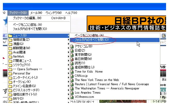Click the ソフトウェア(Y) folder icon
Viewport: 170px width, 106px height.
pyautogui.click(x=10, y=65)
